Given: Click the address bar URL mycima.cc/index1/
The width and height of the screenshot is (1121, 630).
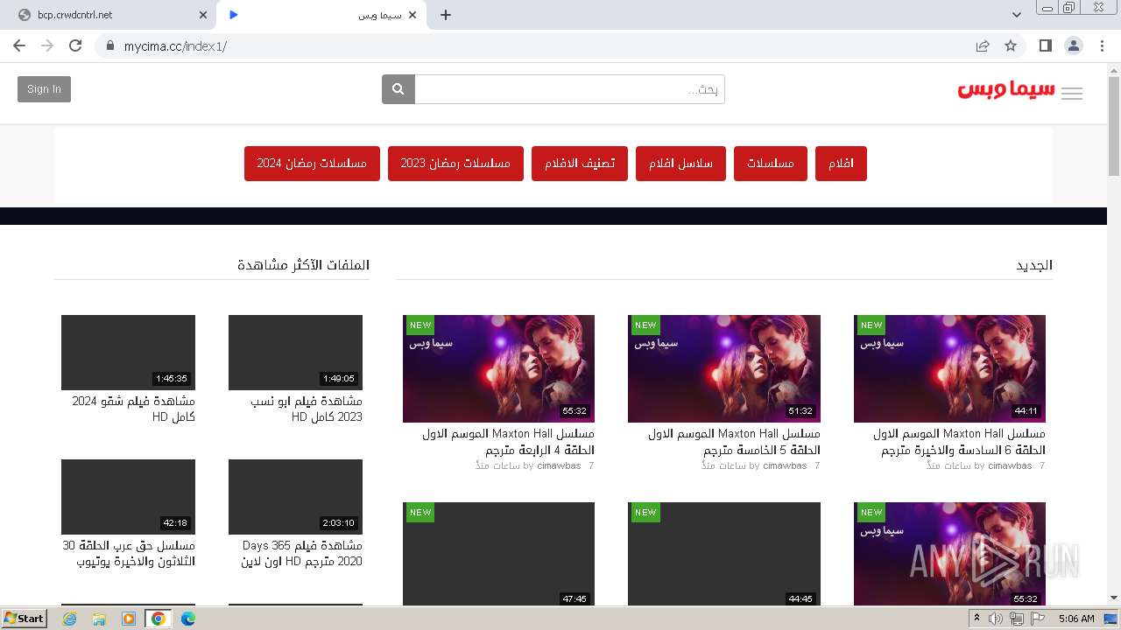Looking at the screenshot, I should coord(175,45).
